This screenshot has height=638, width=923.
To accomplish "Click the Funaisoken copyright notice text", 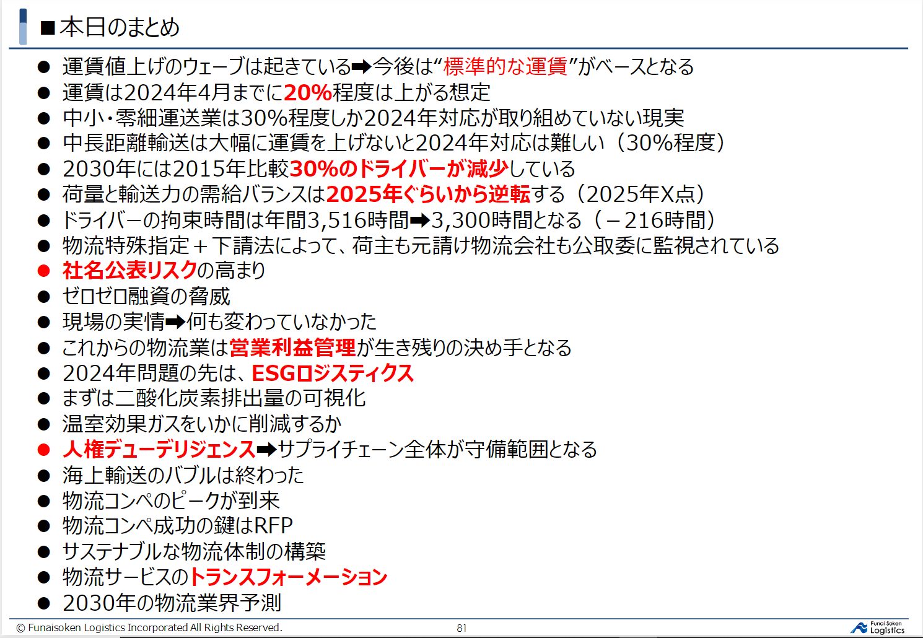I will pyautogui.click(x=149, y=627).
